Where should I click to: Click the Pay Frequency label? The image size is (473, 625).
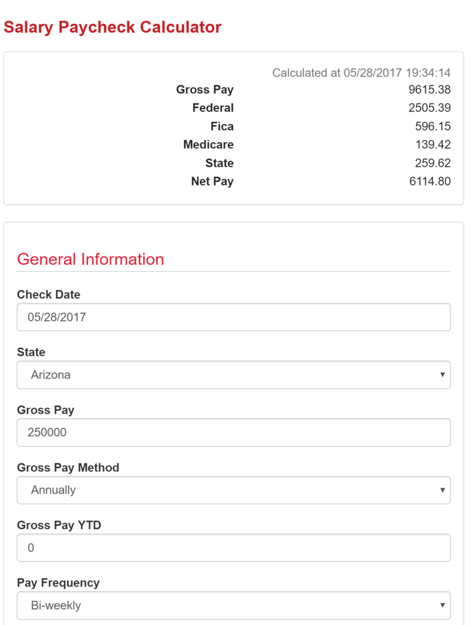point(58,583)
